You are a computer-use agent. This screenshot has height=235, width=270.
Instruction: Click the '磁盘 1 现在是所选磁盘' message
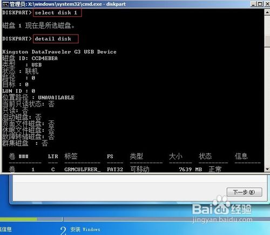38,25
